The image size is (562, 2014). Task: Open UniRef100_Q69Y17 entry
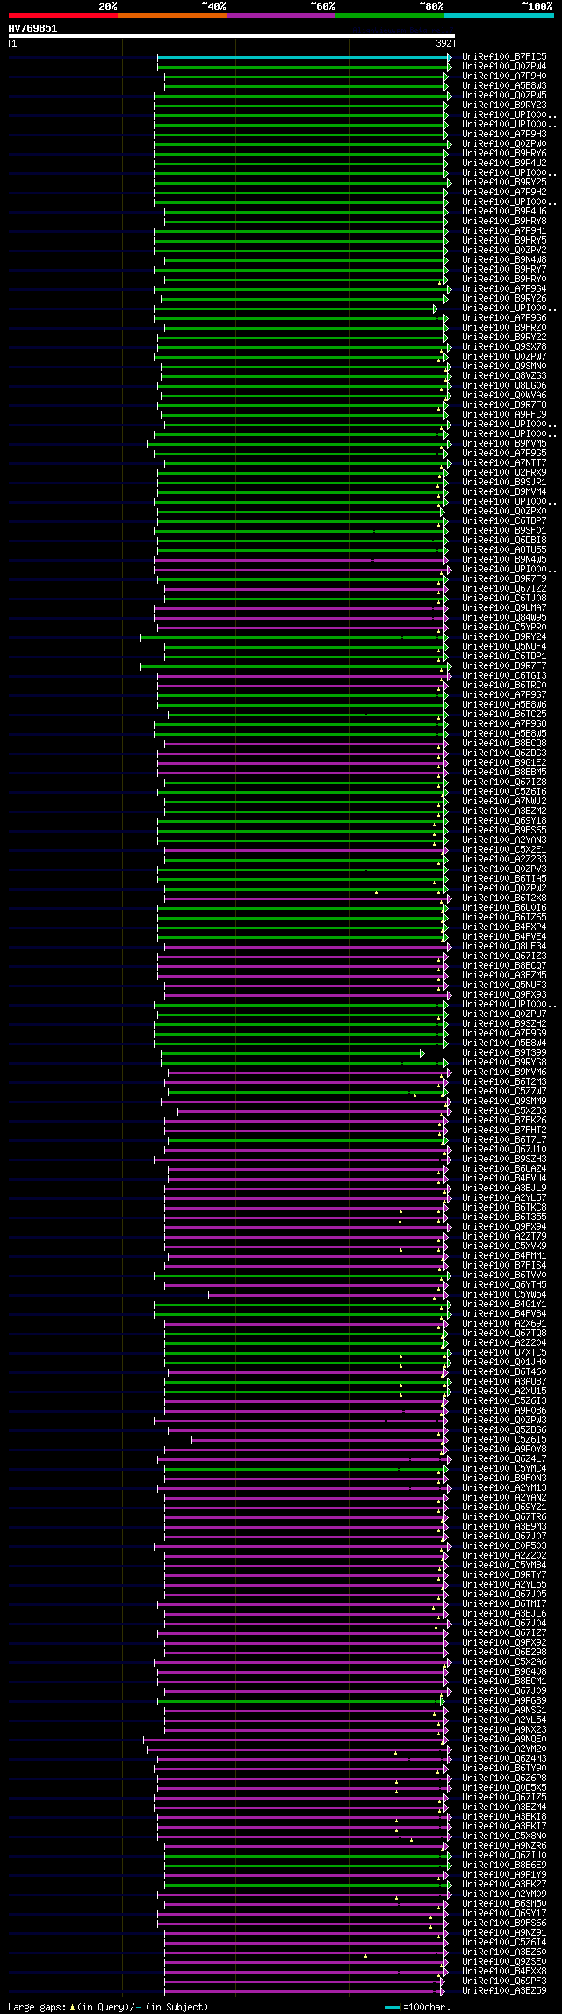point(504,1914)
